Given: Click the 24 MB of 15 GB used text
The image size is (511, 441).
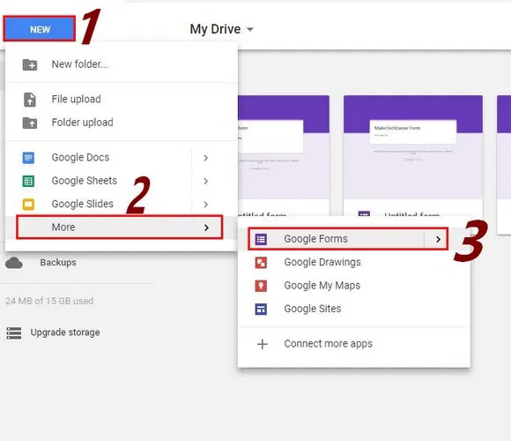Looking at the screenshot, I should click(x=49, y=301).
